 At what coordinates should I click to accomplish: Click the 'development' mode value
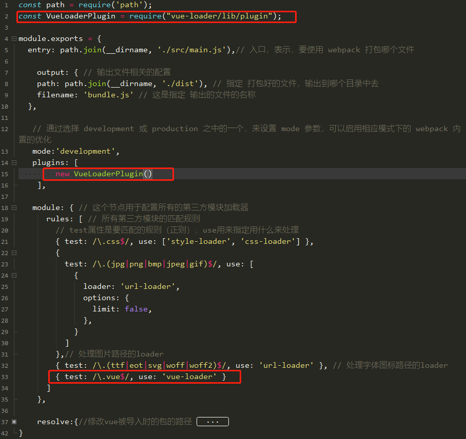(85, 151)
